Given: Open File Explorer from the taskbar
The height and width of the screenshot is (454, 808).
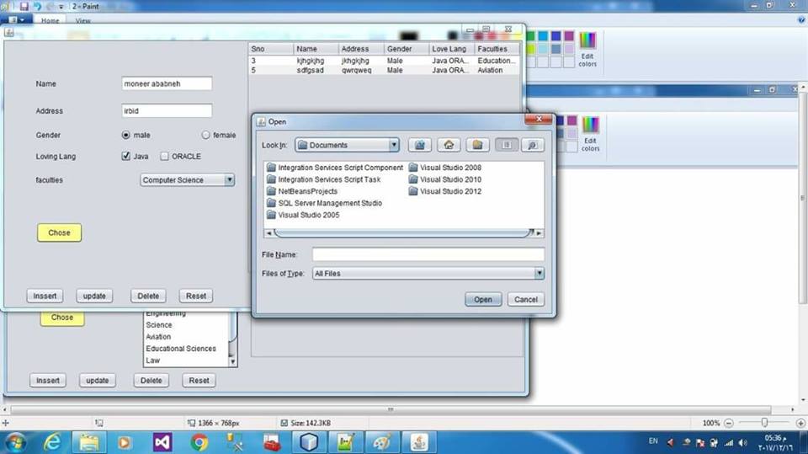Looking at the screenshot, I should click(88, 443).
